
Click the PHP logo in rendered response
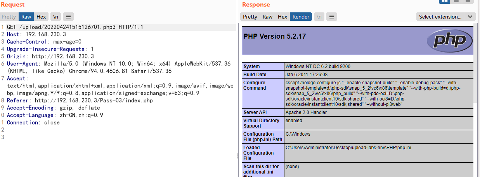449,40
